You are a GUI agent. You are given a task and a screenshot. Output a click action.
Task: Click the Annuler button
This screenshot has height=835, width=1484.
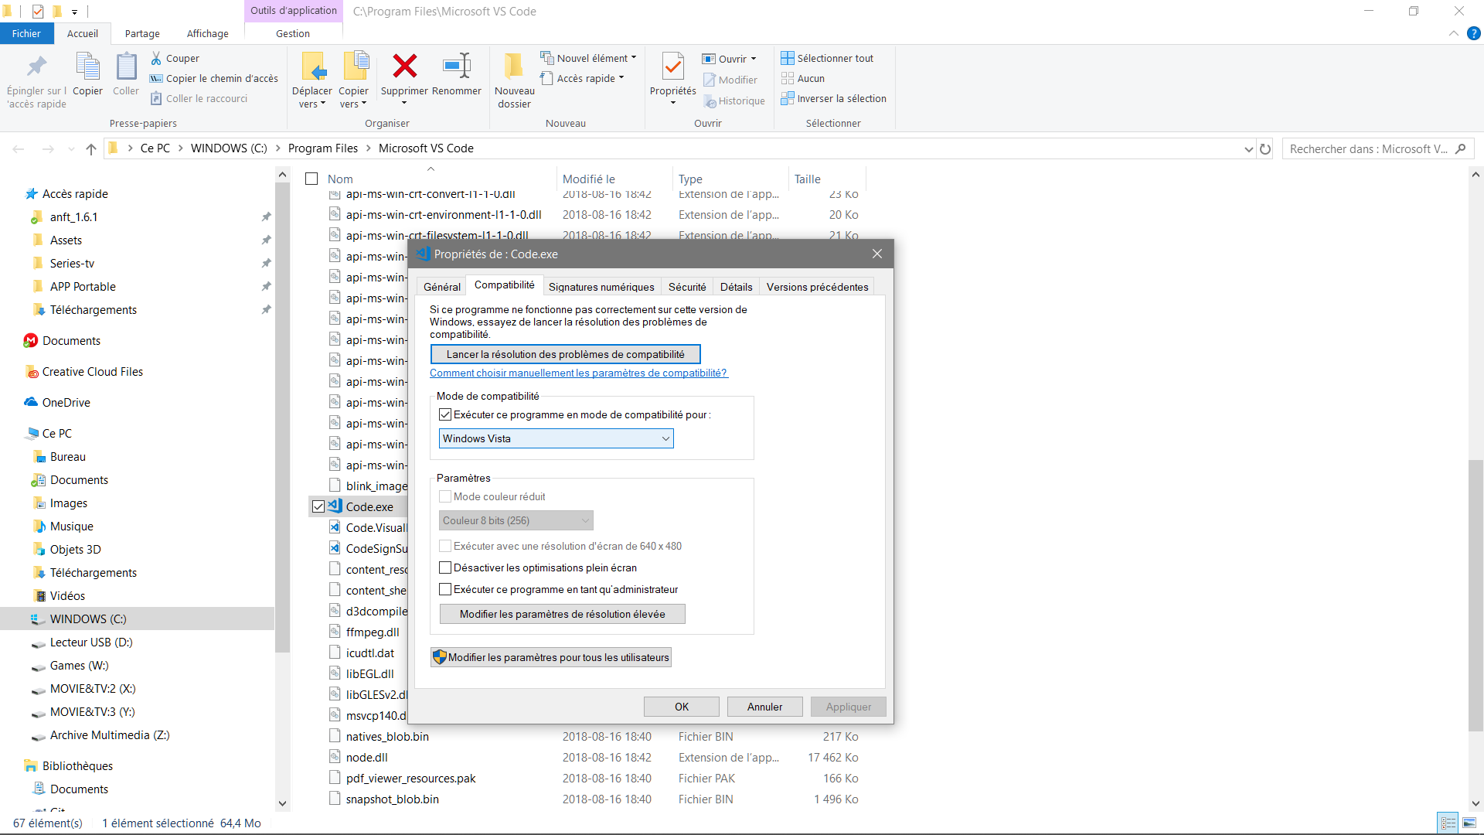click(764, 707)
